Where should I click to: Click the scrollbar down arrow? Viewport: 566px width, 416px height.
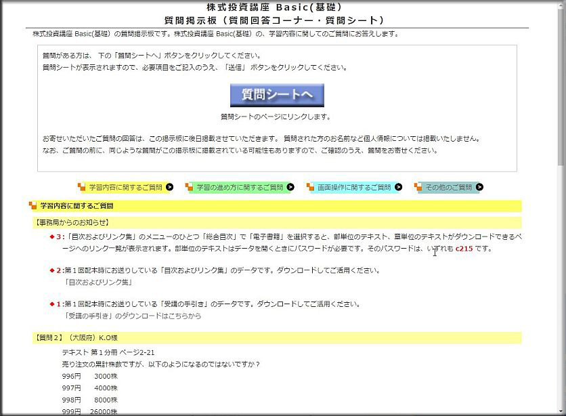(561, 411)
